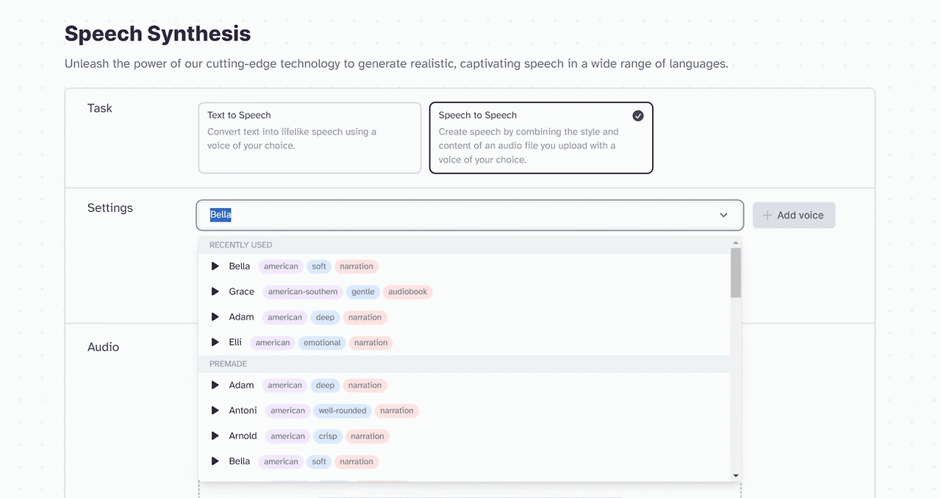Select the Speech to Speech task card
Viewport: 941px width, 498px height.
click(x=540, y=138)
